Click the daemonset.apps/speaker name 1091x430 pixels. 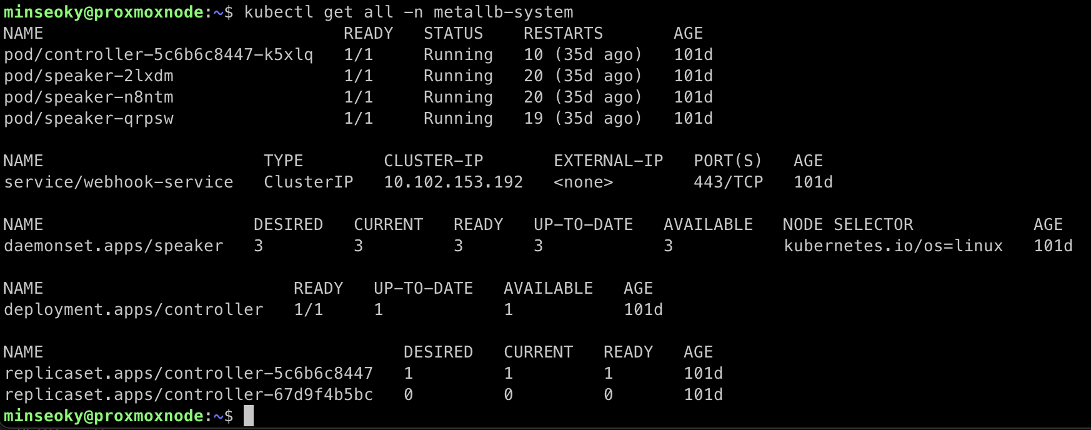(114, 246)
